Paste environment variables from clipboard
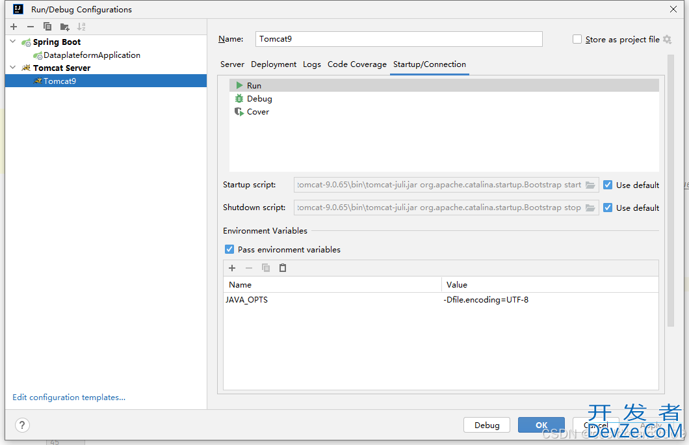This screenshot has width=689, height=445. (x=283, y=268)
